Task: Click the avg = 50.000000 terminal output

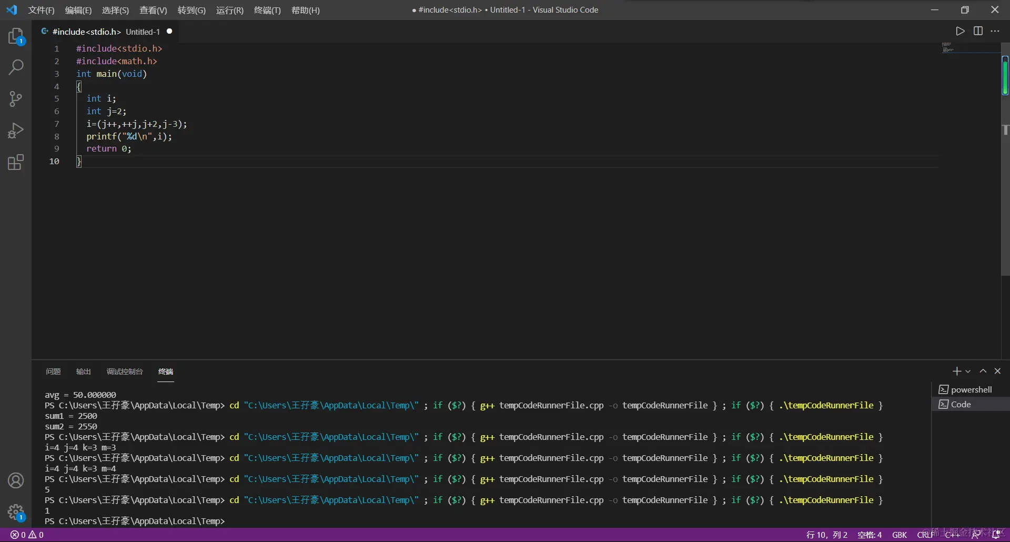Action: coord(80,395)
